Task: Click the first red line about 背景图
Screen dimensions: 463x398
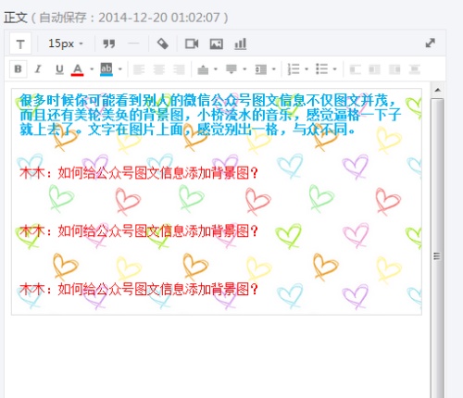Action: [x=139, y=173]
